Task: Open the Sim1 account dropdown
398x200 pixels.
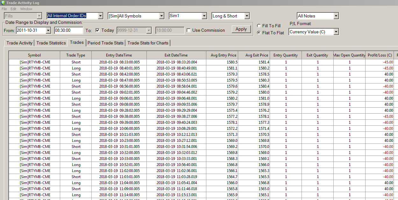Action: pyautogui.click(x=204, y=16)
